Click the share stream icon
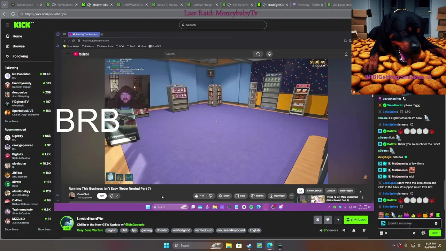The width and height of the screenshot is (446, 251). pos(344,230)
